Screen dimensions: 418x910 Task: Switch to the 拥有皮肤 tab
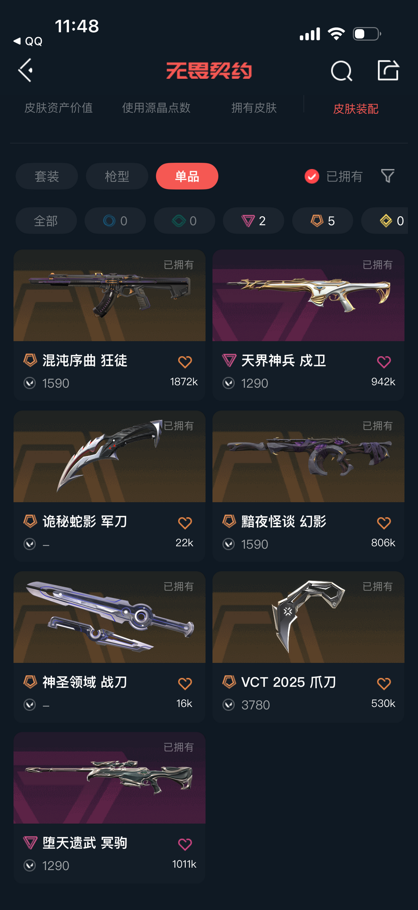click(x=254, y=108)
